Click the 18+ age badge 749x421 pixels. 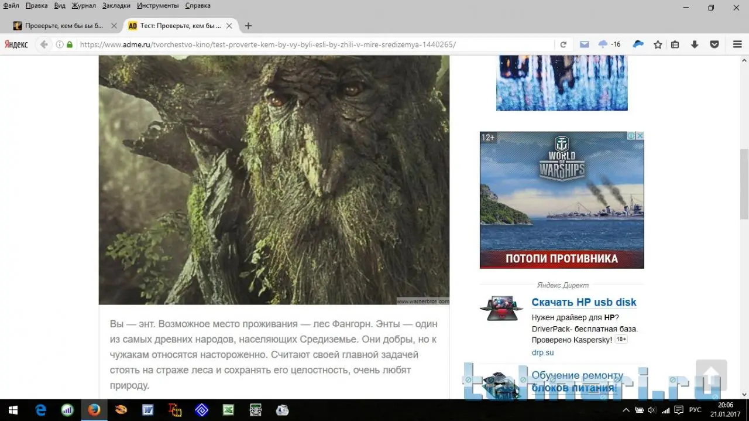click(x=621, y=339)
